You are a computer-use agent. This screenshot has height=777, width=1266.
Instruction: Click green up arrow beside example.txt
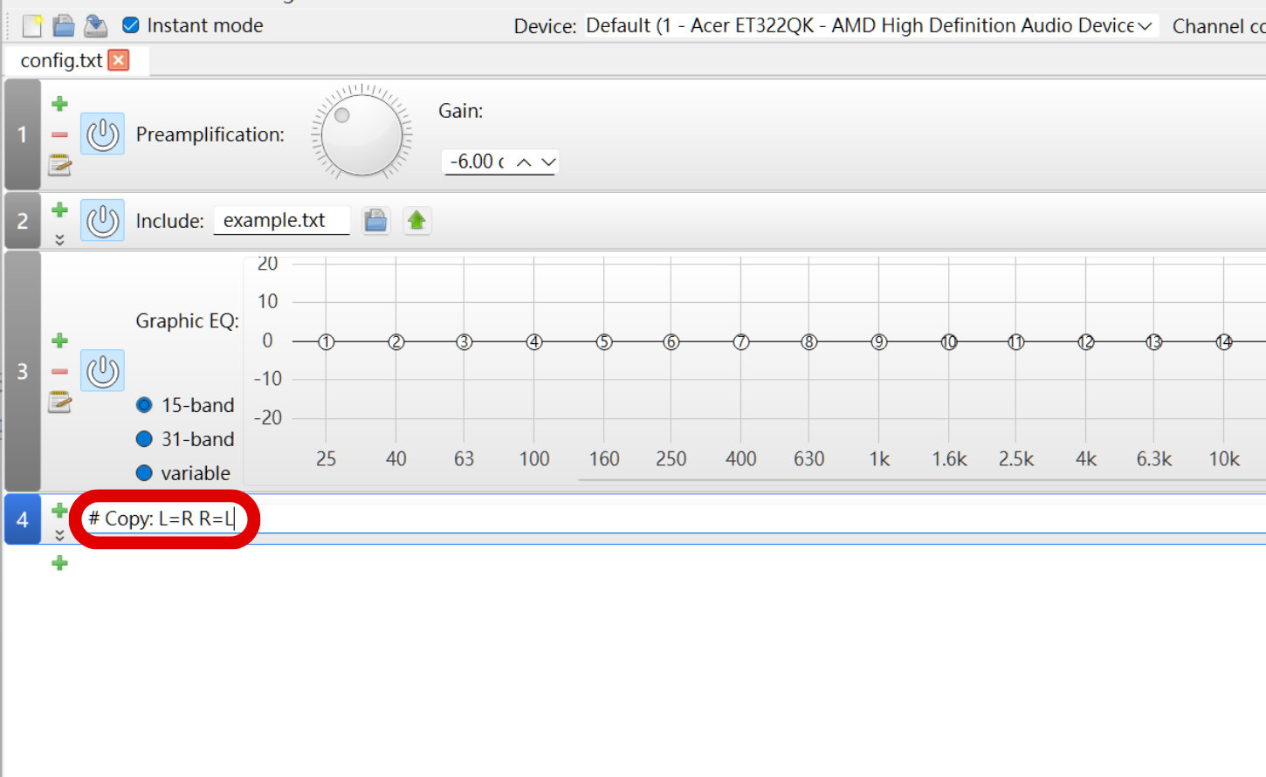[x=416, y=221]
